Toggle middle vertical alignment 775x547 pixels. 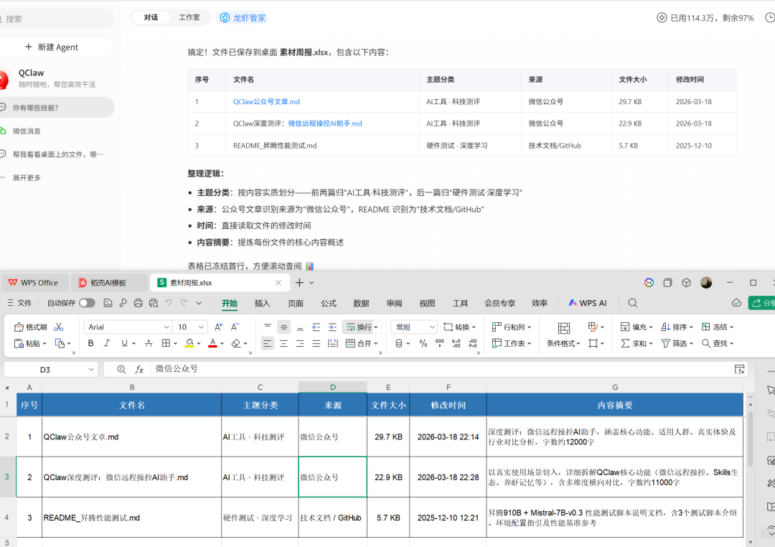tap(283, 327)
